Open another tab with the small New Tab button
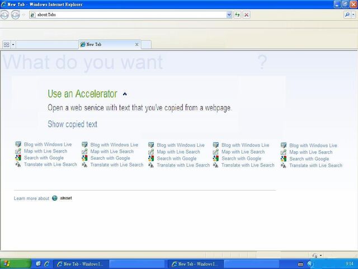 [x=146, y=45]
